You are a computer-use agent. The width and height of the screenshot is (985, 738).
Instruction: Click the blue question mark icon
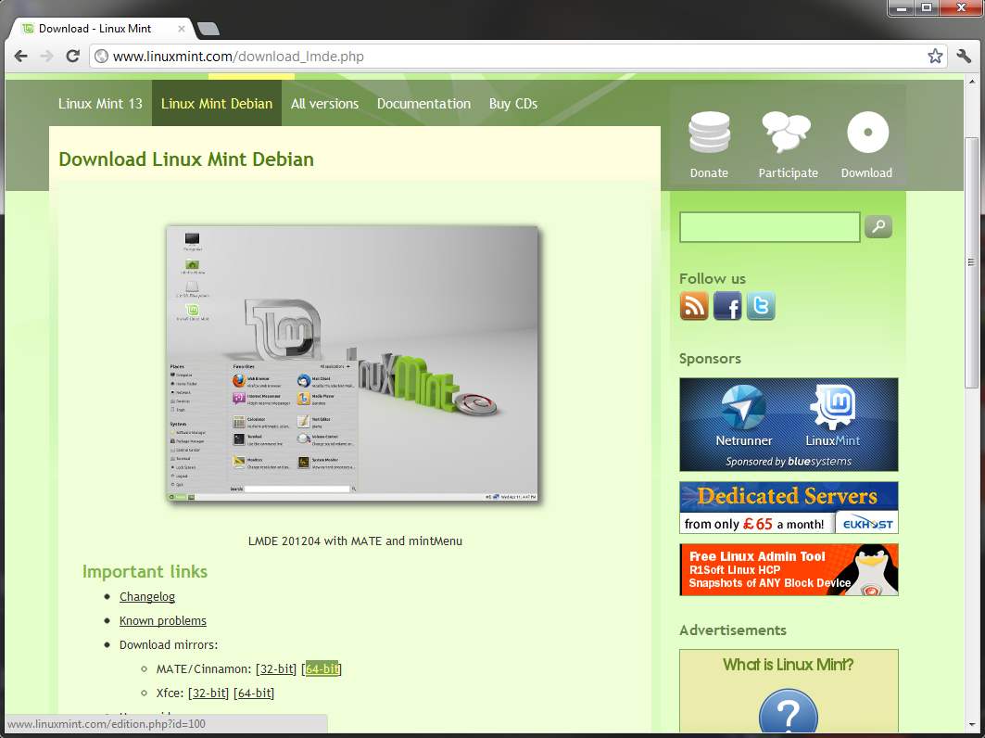pos(789,711)
